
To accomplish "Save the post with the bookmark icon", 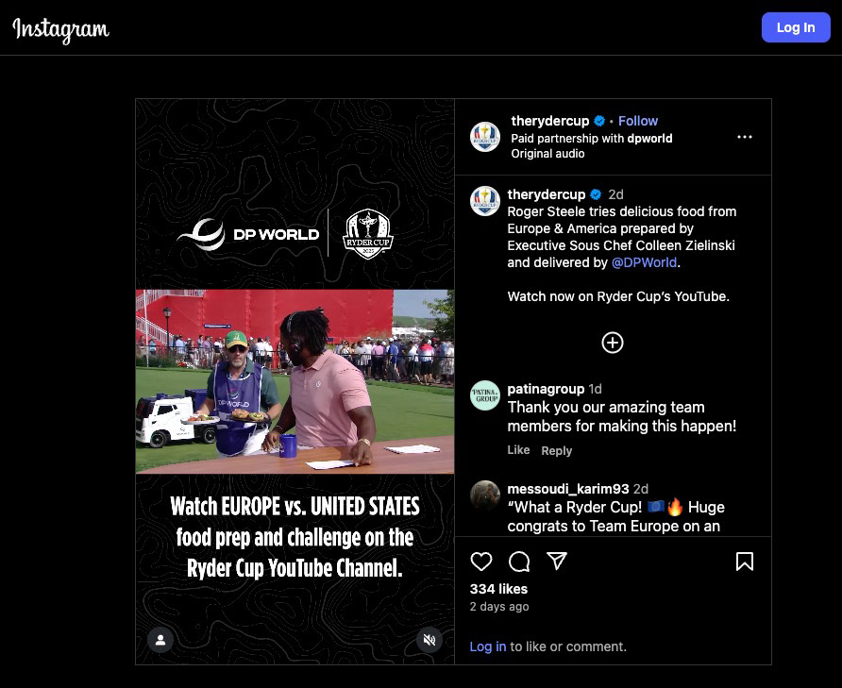I will click(744, 562).
